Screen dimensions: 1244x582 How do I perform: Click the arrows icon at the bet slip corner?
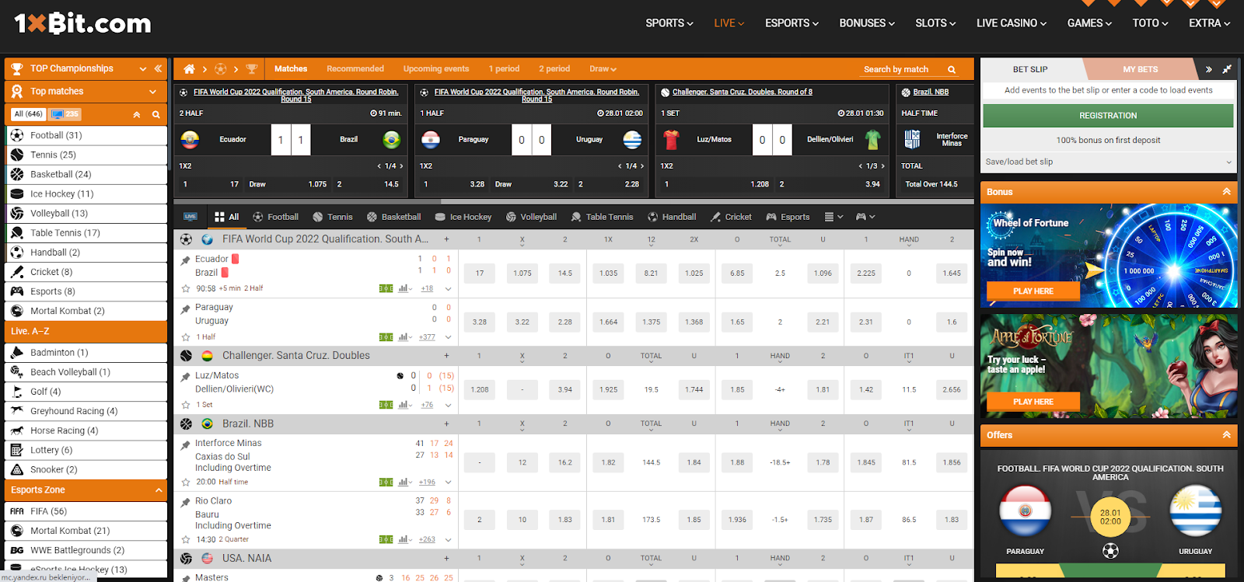[1227, 69]
